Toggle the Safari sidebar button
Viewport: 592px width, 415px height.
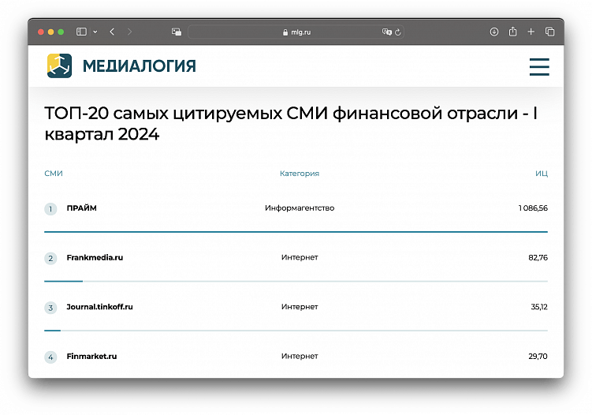click(x=81, y=32)
